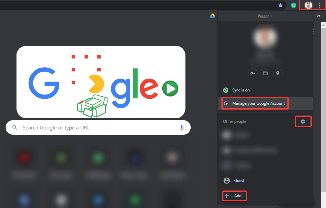Select the Guest profile icon
This screenshot has height=208, width=326.
click(226, 180)
